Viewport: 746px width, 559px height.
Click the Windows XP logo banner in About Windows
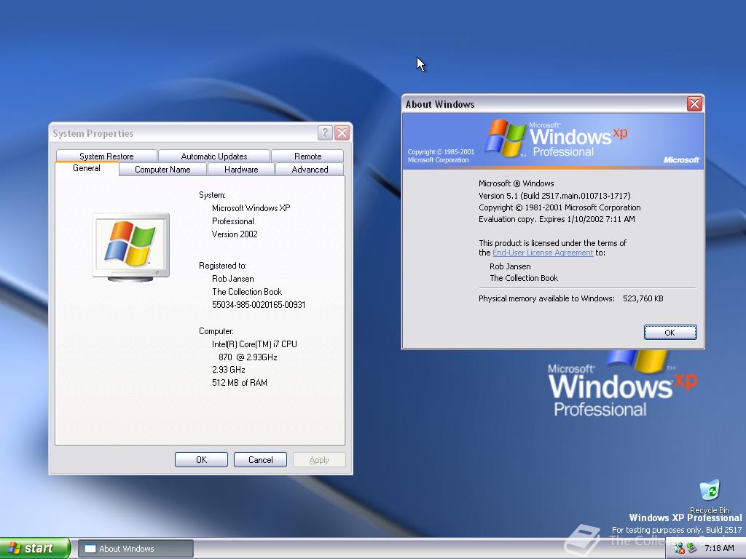click(x=553, y=140)
